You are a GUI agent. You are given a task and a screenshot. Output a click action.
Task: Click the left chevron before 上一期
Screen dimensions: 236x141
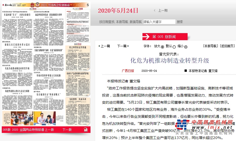tap(155, 10)
